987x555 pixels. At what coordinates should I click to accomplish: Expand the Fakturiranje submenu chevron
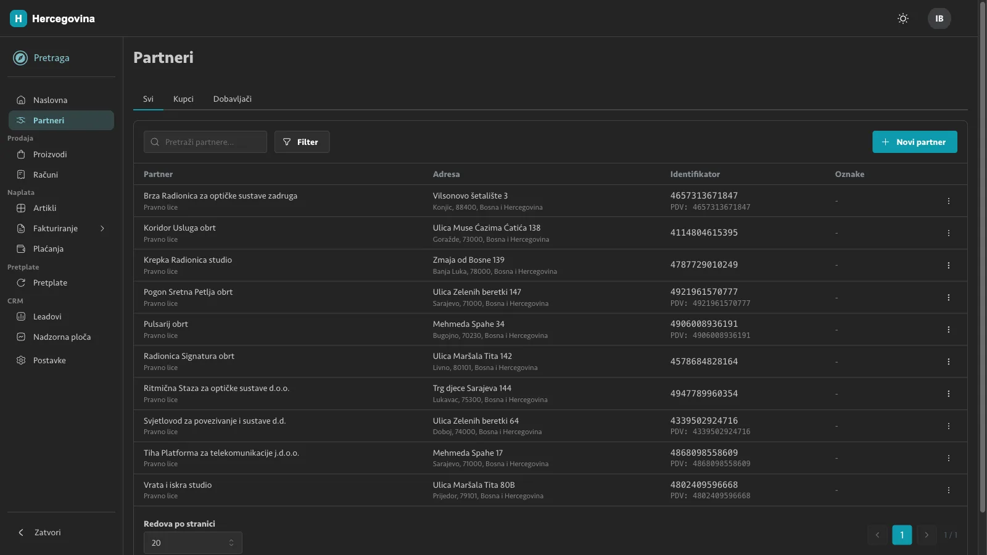coord(102,228)
